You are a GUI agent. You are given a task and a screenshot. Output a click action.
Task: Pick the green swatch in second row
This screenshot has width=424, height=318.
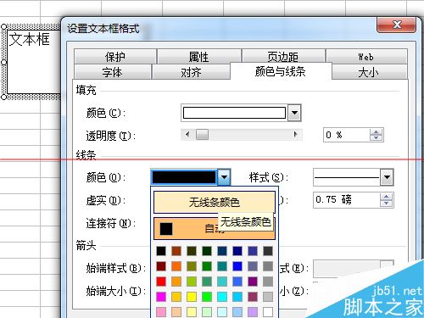207,266
